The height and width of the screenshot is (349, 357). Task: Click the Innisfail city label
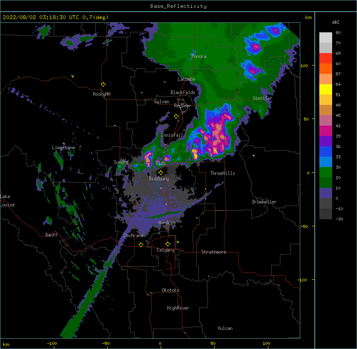(172, 135)
